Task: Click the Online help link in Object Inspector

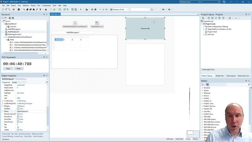Action: (6, 134)
